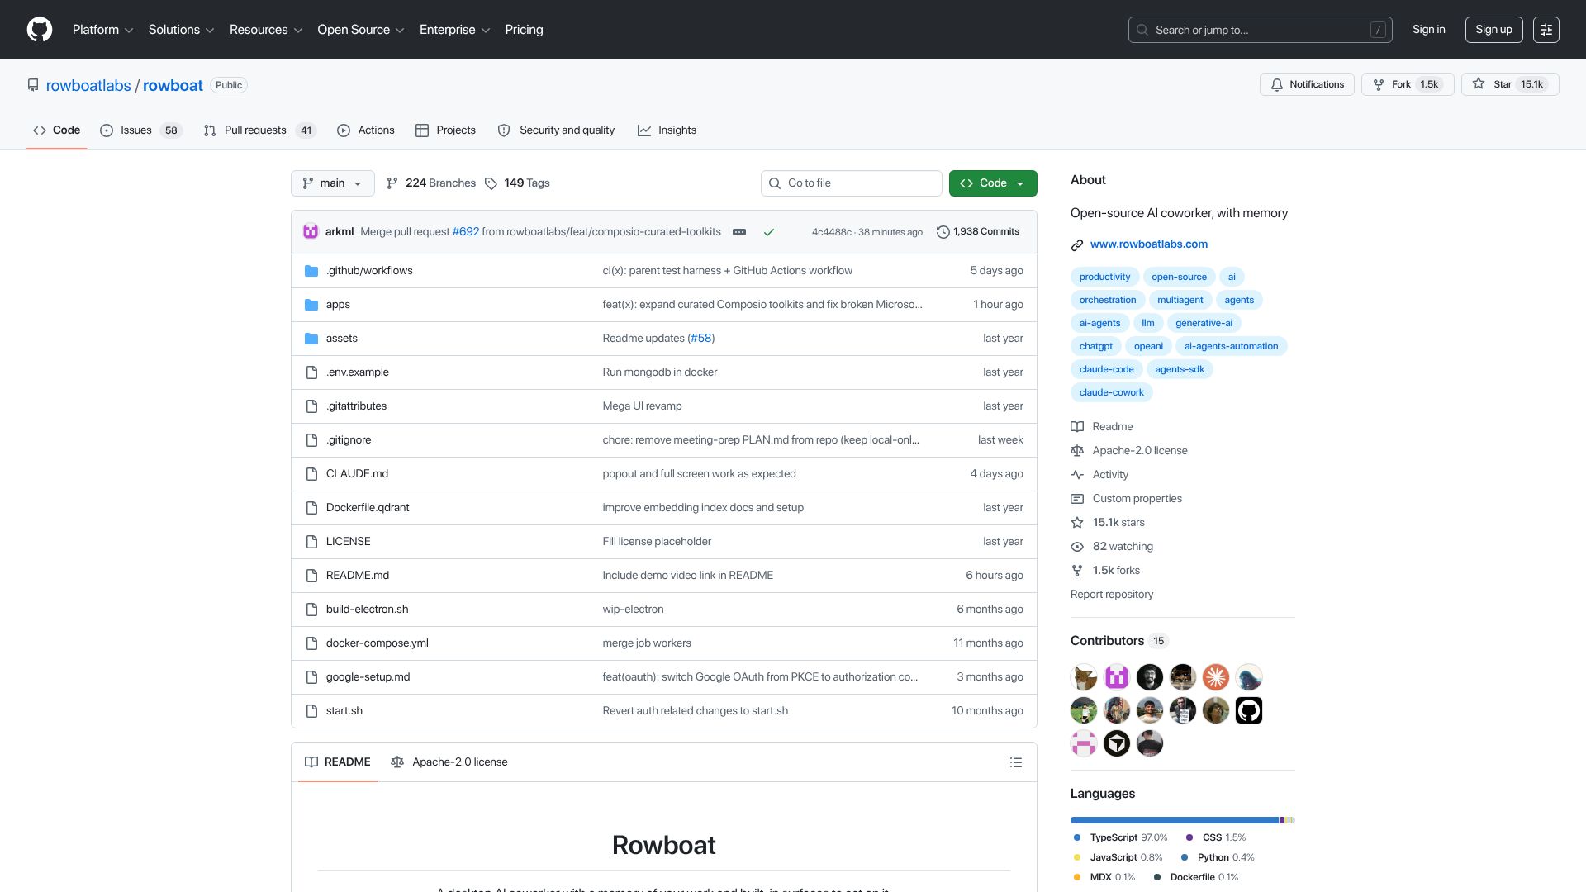Expand the Resources menu
This screenshot has width=1586, height=892.
[266, 30]
